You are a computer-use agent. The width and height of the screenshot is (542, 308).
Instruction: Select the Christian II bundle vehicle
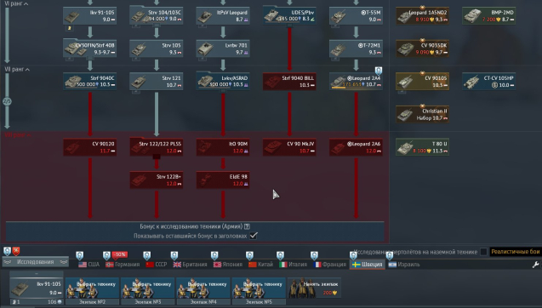(422, 114)
